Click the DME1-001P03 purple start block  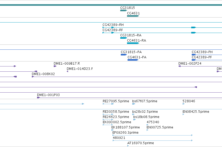(38, 98)
